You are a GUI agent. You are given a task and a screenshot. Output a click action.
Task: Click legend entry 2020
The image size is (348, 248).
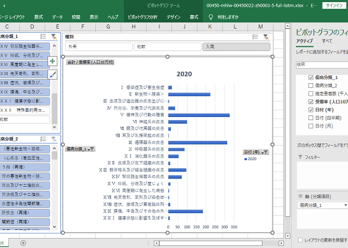250,159
